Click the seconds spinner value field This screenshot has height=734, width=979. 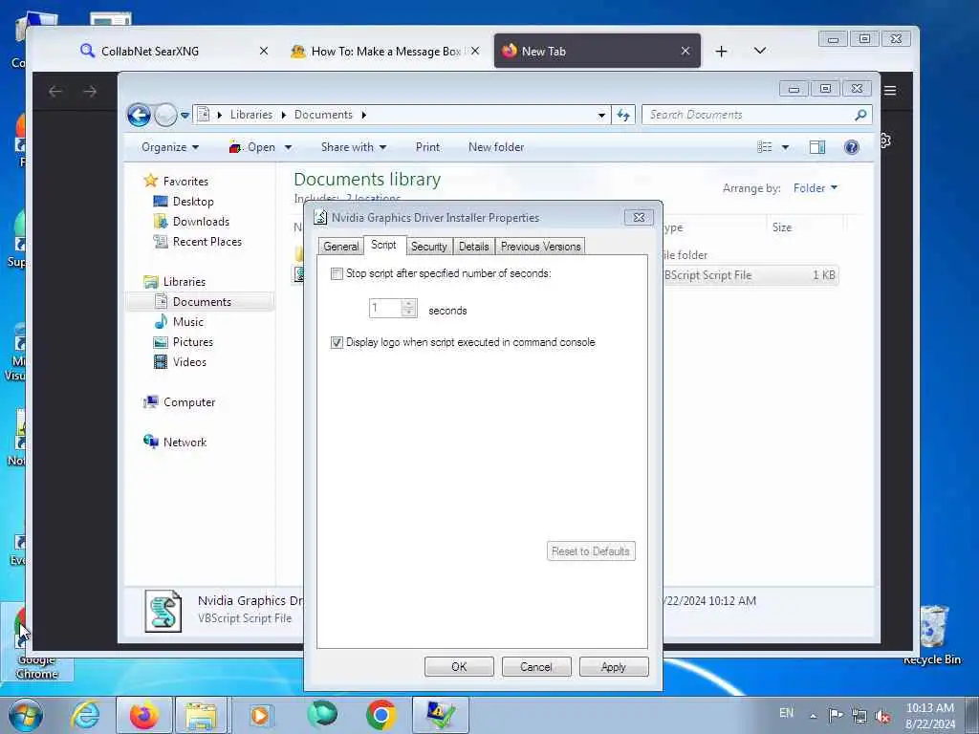[385, 308]
